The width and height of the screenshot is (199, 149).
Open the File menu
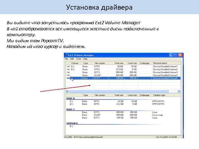coord(66,59)
